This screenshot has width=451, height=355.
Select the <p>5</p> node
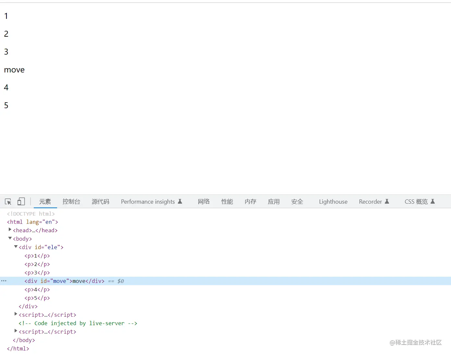pyautogui.click(x=37, y=298)
